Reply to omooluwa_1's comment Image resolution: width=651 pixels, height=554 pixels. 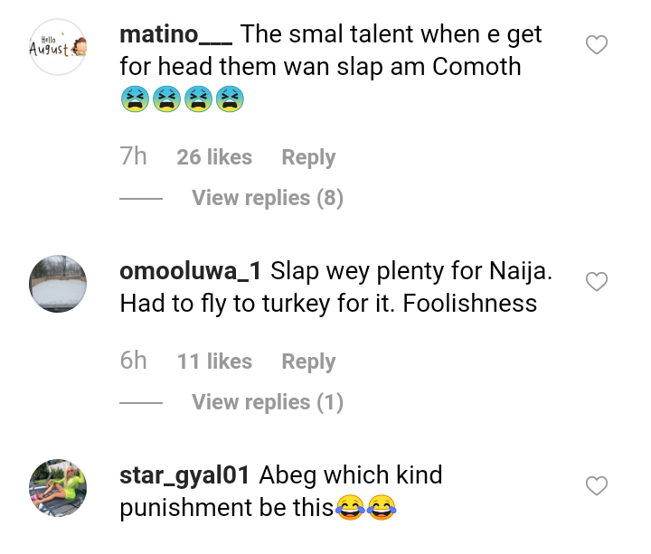click(308, 362)
